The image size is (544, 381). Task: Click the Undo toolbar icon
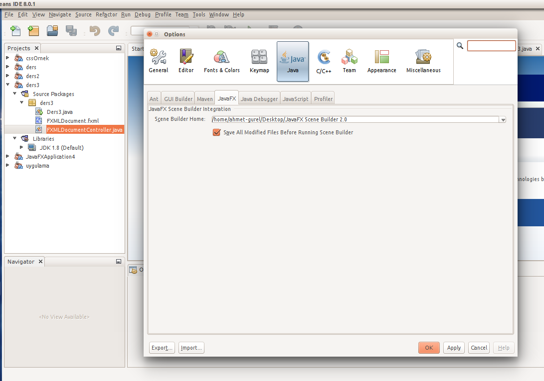point(95,31)
